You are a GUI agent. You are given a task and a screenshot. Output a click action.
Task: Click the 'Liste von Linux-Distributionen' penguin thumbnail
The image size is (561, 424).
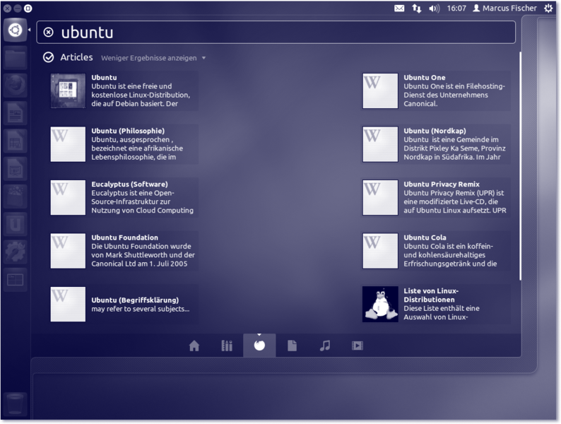[380, 304]
